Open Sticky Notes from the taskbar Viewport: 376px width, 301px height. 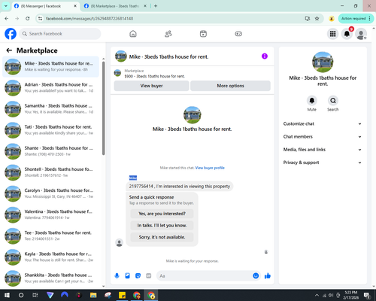coord(122,295)
